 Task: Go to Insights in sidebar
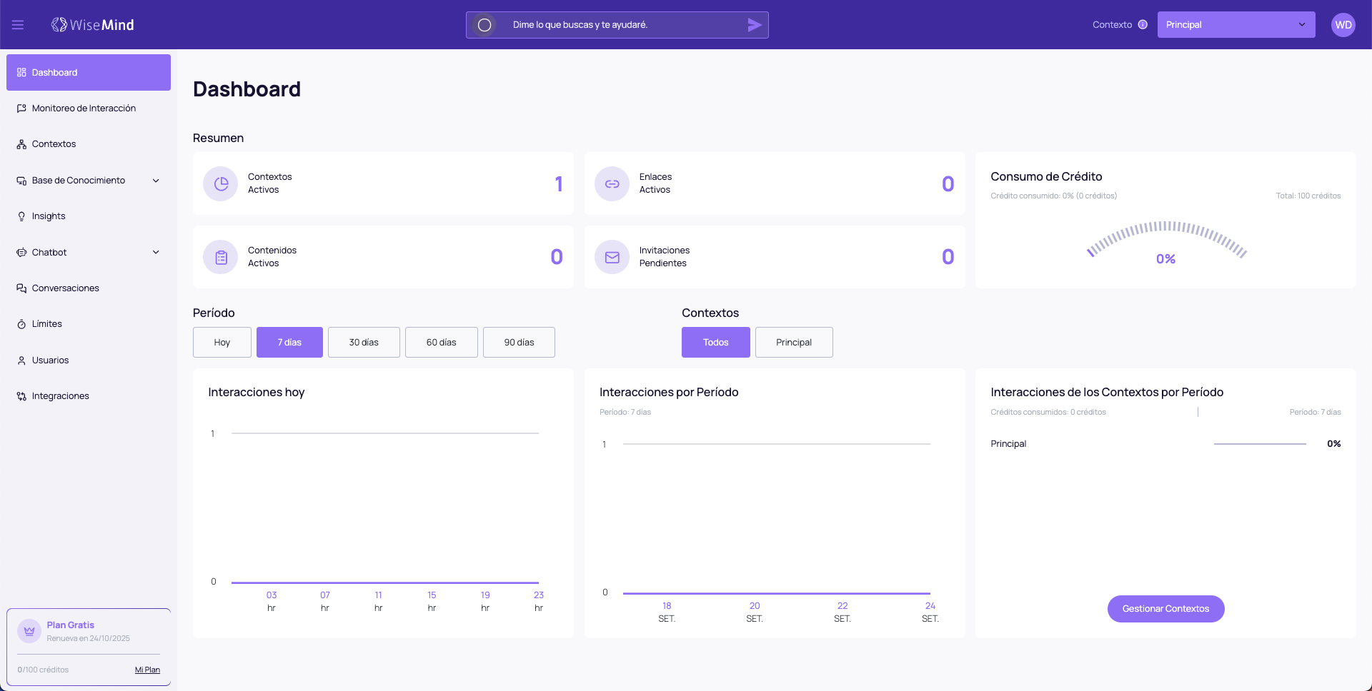click(49, 216)
